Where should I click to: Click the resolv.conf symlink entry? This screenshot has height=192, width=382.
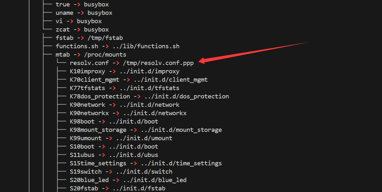(89, 63)
